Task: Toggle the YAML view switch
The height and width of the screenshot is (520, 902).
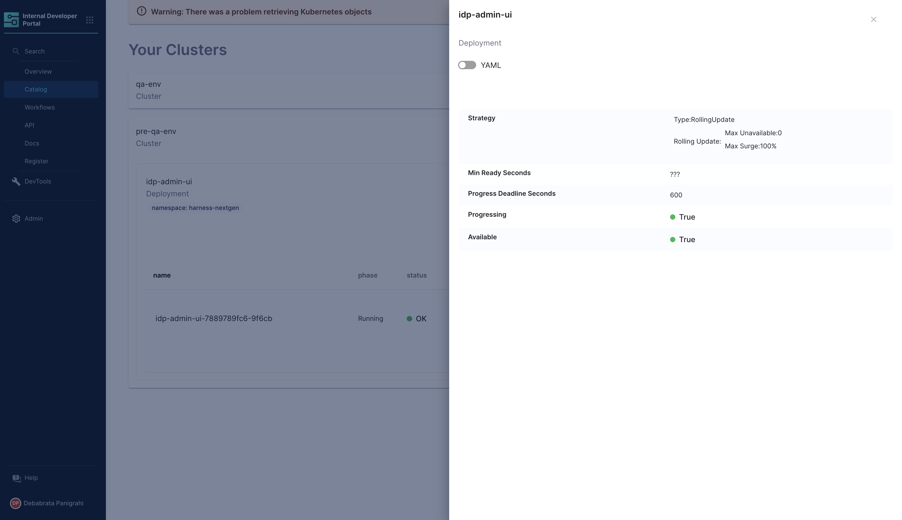Action: (467, 65)
